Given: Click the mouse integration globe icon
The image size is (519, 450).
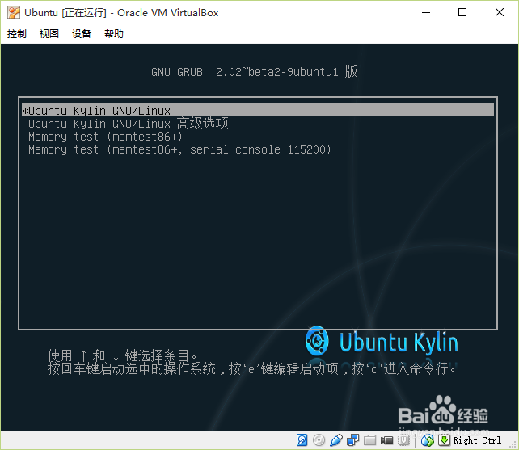Looking at the screenshot, I should pyautogui.click(x=428, y=440).
